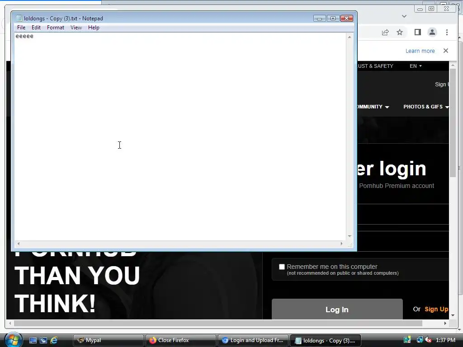The width and height of the screenshot is (463, 347).
Task: Maximize the Chrome window
Action: tap(431, 9)
